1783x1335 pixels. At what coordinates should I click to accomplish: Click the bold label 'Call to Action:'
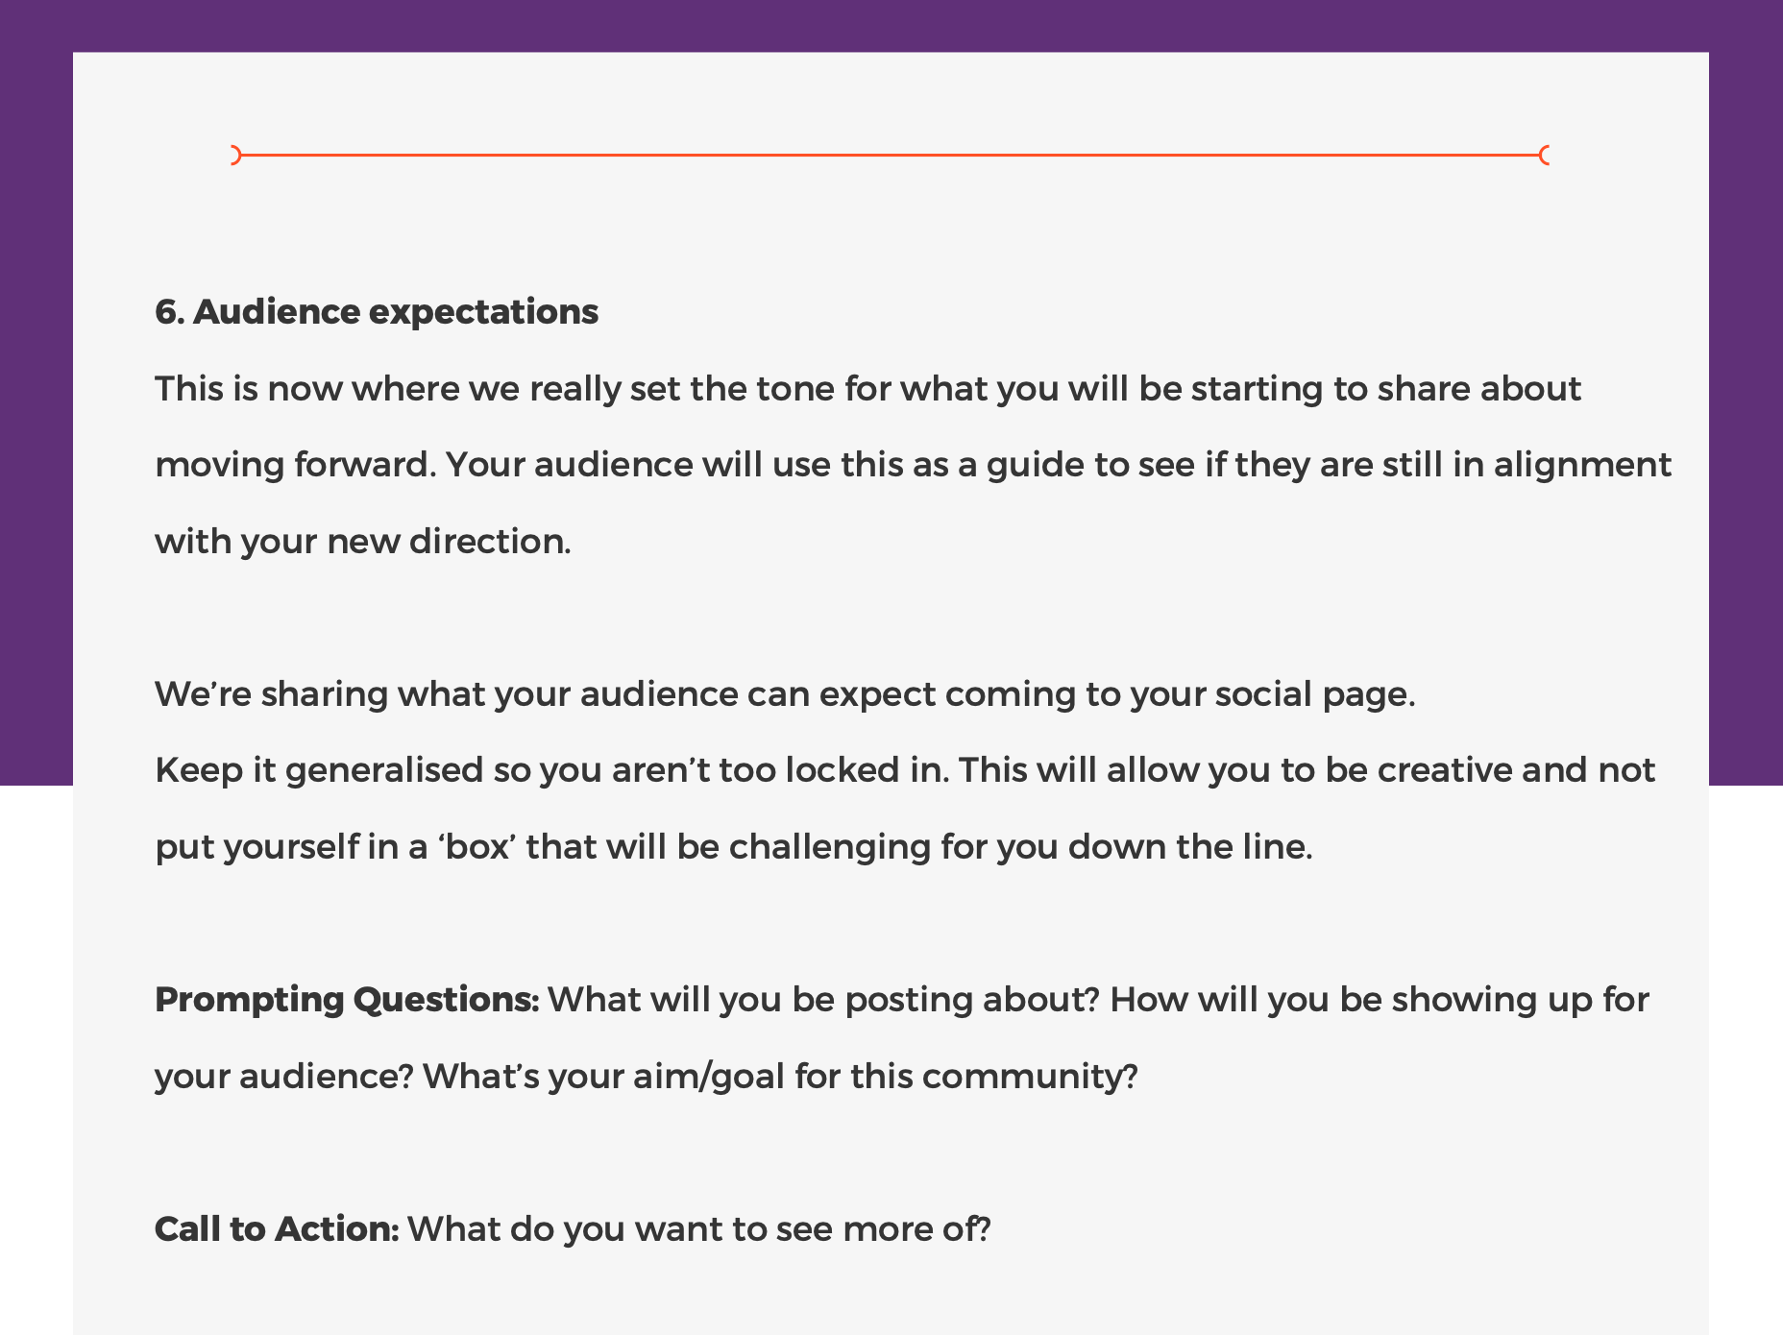[277, 1229]
